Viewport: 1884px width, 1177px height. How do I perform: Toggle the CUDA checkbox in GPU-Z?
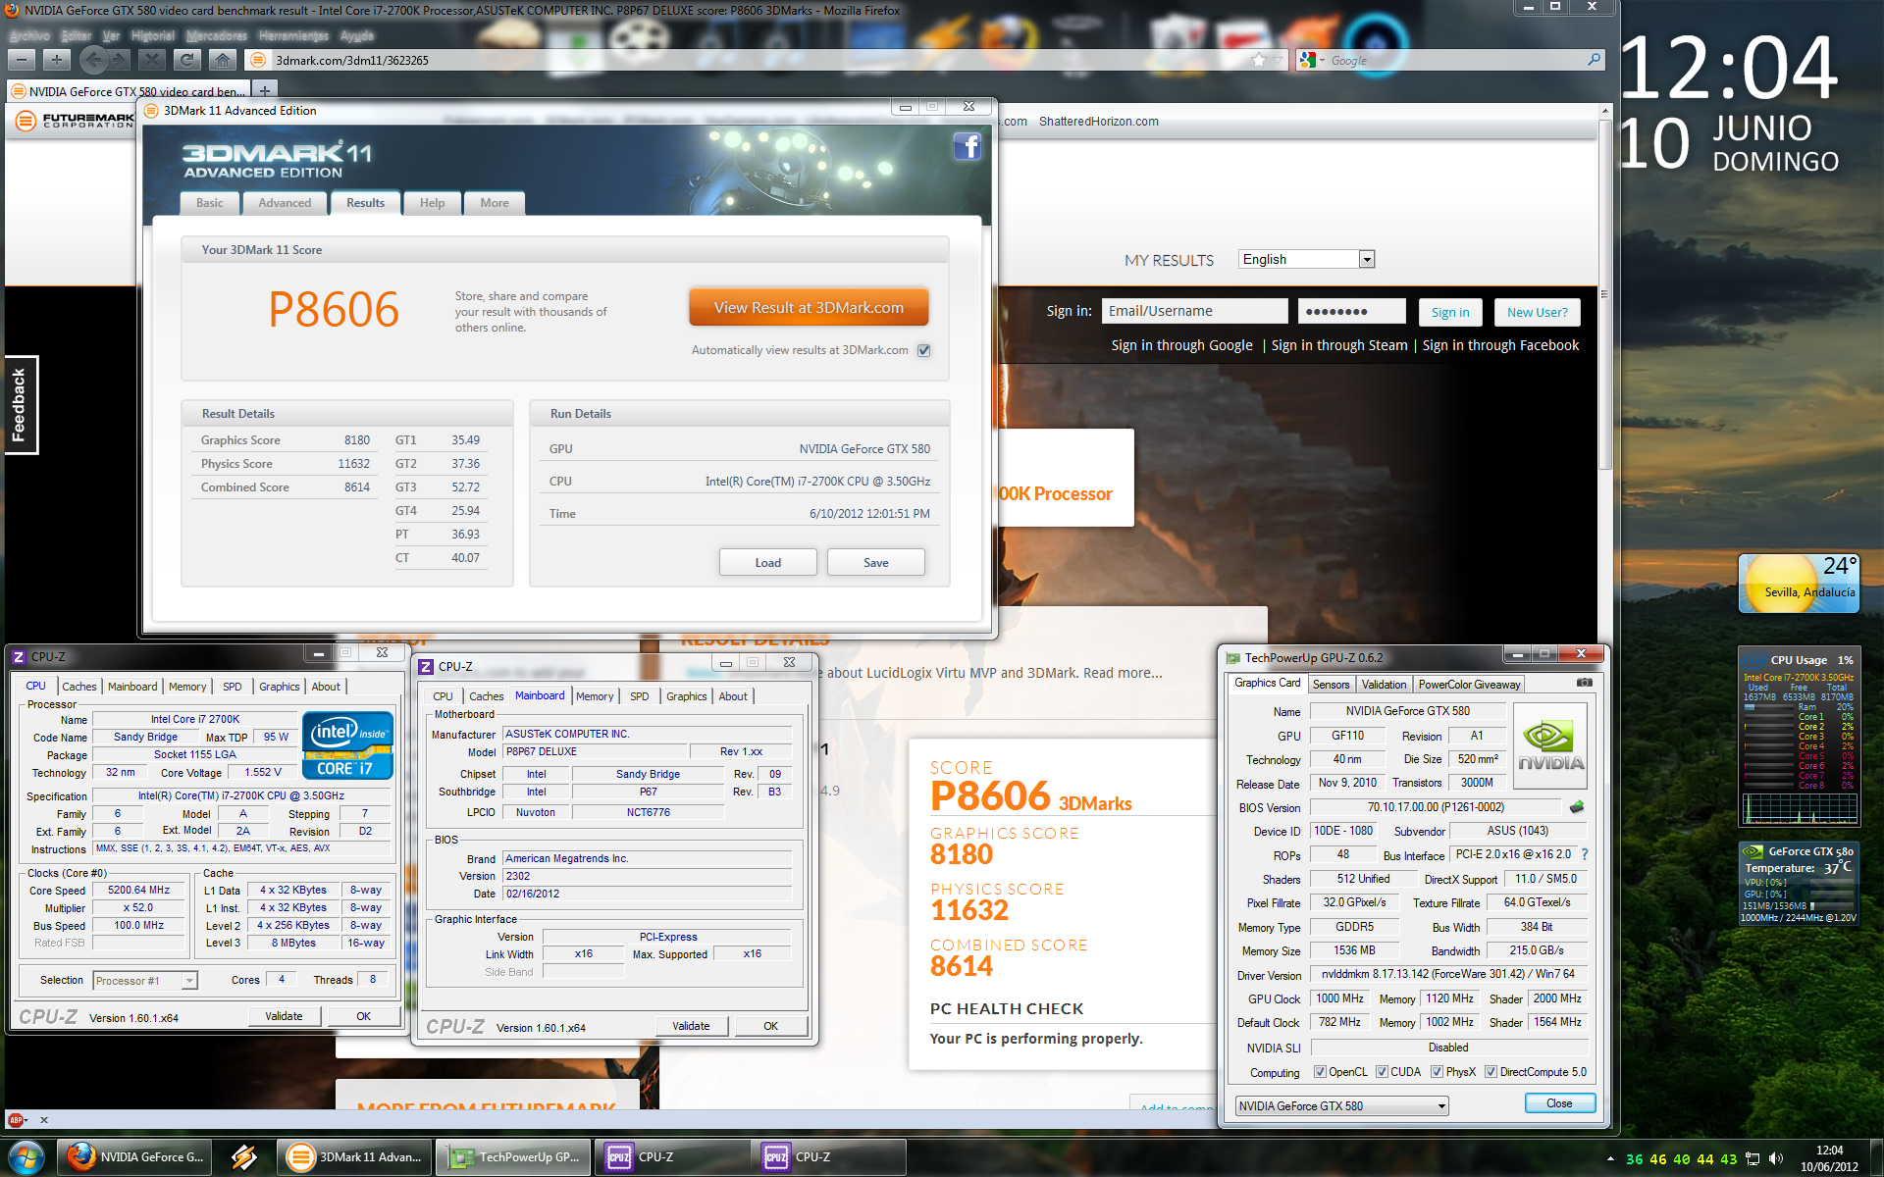click(1382, 1072)
